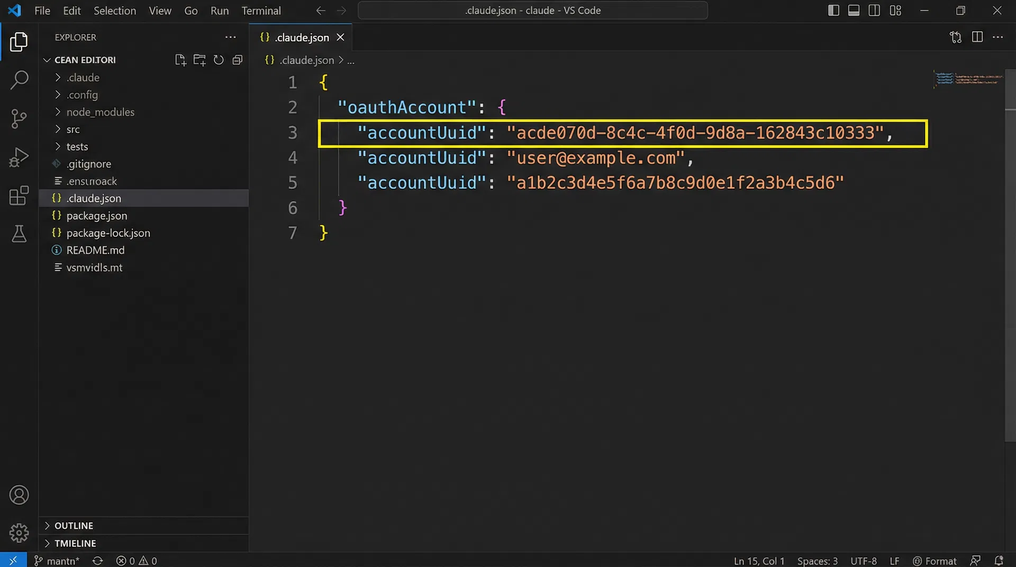Open the Manage gear settings
Screen dimensions: 1016x567
(19, 533)
